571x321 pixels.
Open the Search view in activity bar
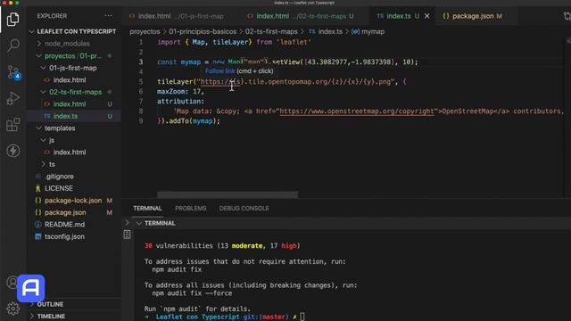13,45
